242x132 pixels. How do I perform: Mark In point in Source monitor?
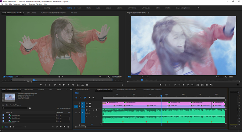(x=46, y=85)
